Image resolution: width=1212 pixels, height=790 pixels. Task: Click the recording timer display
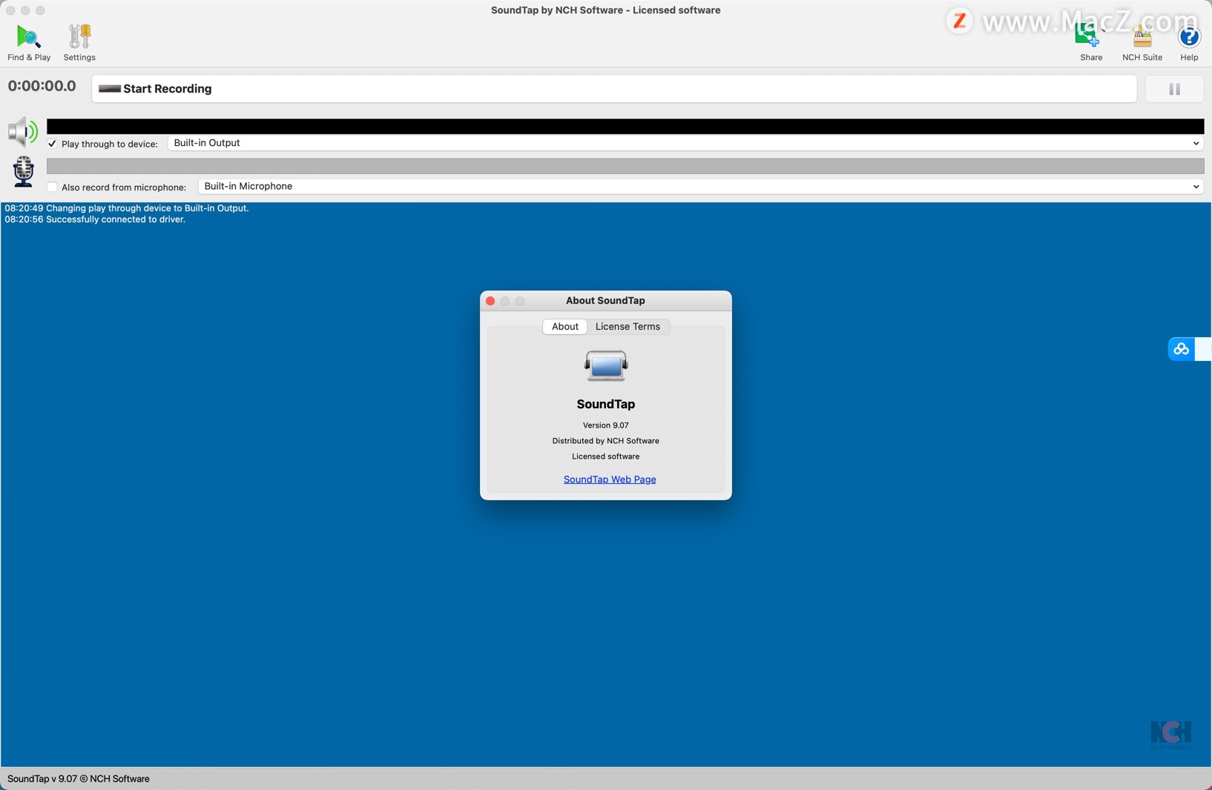click(x=42, y=87)
